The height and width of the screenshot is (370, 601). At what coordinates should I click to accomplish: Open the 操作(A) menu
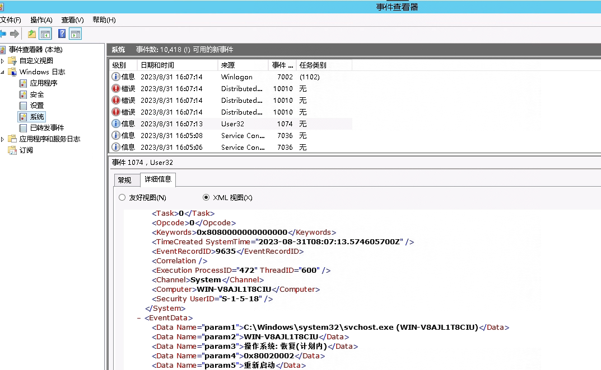point(41,20)
